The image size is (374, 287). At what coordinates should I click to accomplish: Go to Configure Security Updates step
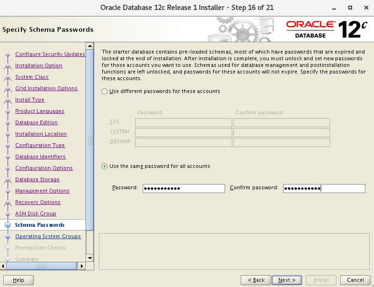click(x=50, y=54)
